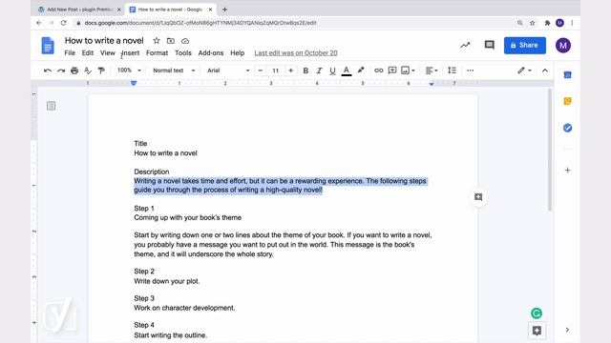Click the document vertical scrollbar
611x343 pixels.
[550, 151]
